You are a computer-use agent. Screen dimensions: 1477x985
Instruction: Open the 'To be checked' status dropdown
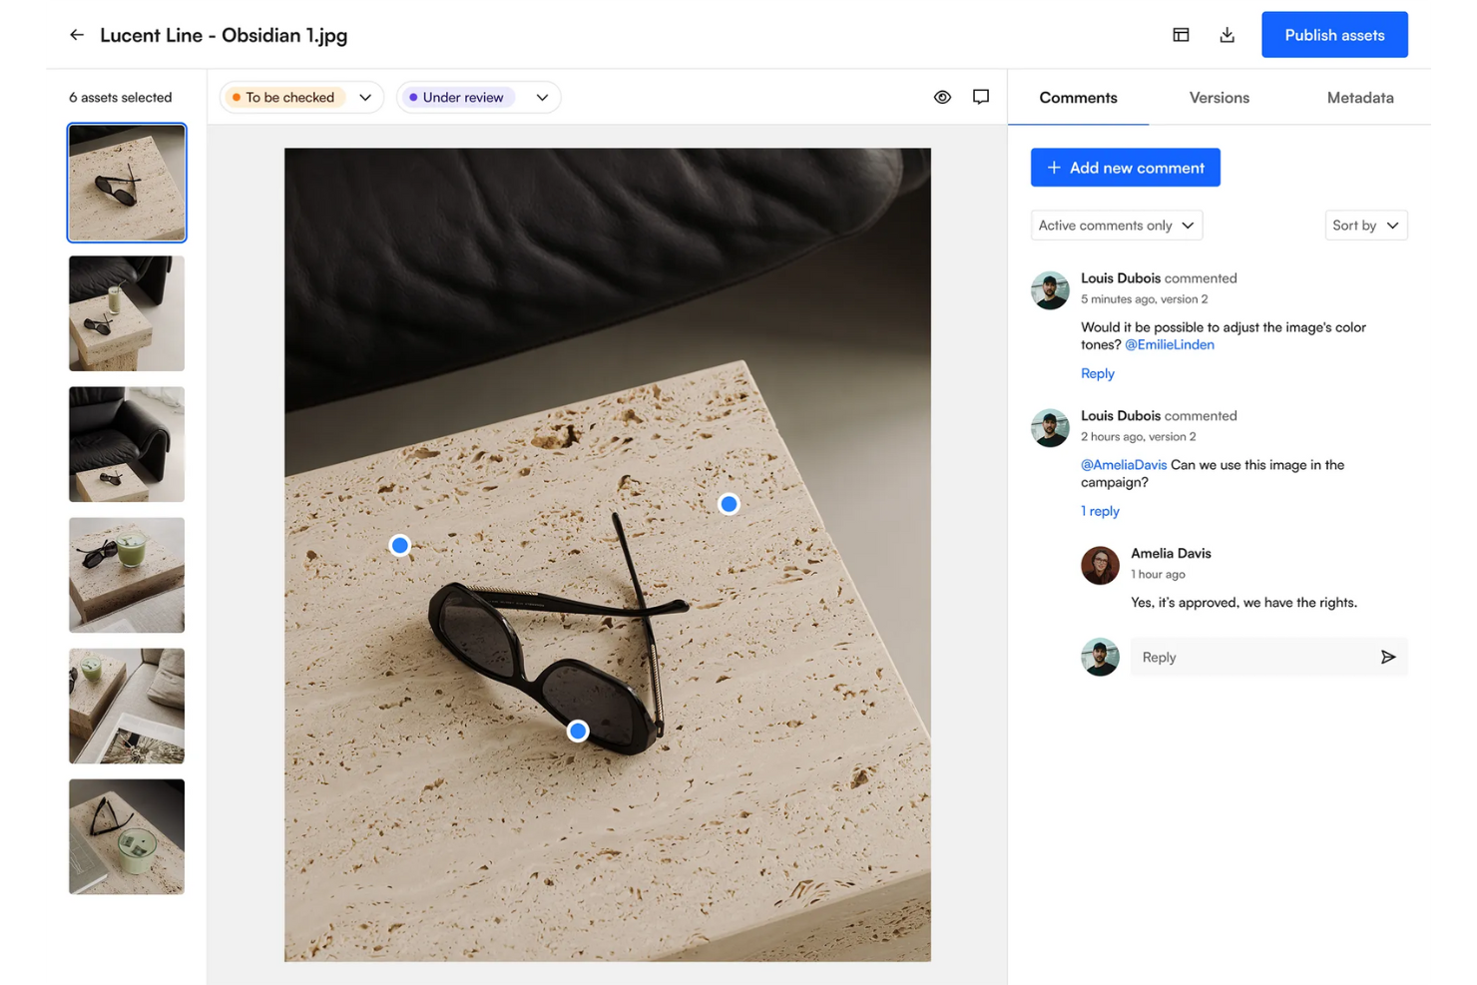[x=301, y=97]
